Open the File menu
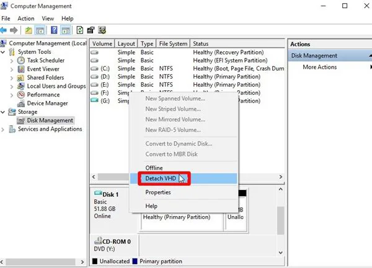Viewport: 372px width, 268px height. click(6, 19)
